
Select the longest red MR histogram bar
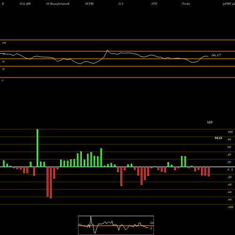51,182
